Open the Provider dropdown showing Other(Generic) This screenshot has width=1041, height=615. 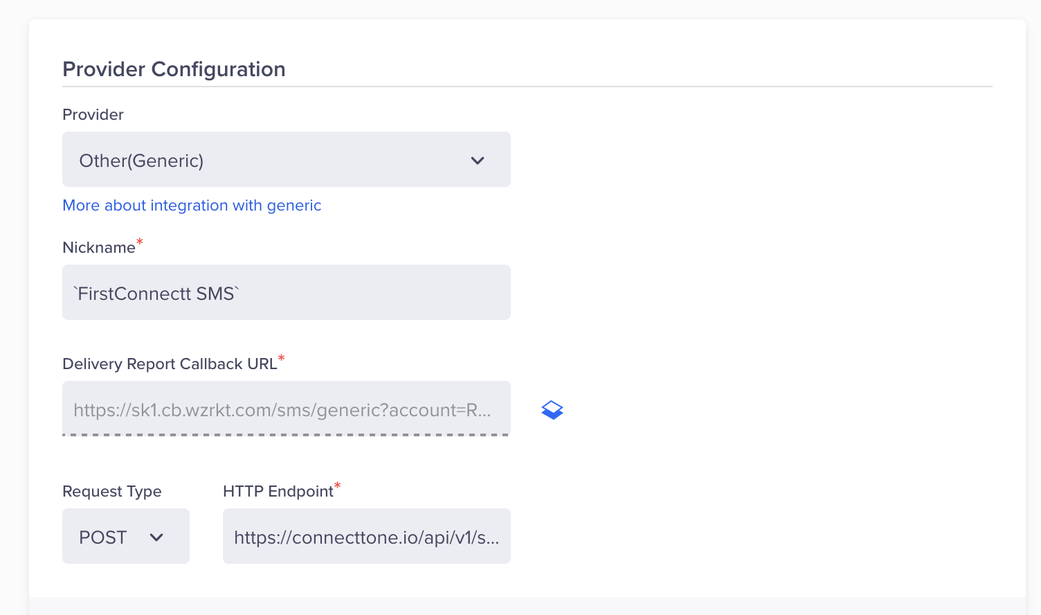287,159
